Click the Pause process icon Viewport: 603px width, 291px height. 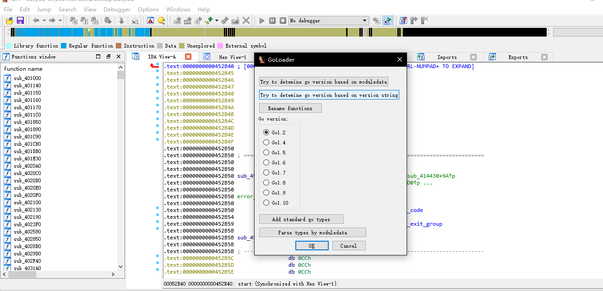272,21
